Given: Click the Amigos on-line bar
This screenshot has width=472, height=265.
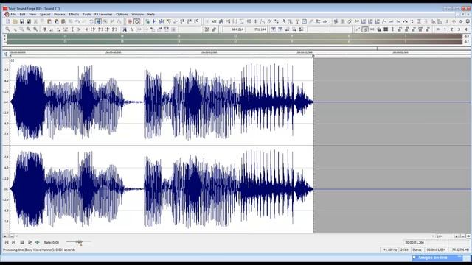Looking at the screenshot, I should tap(437, 258).
